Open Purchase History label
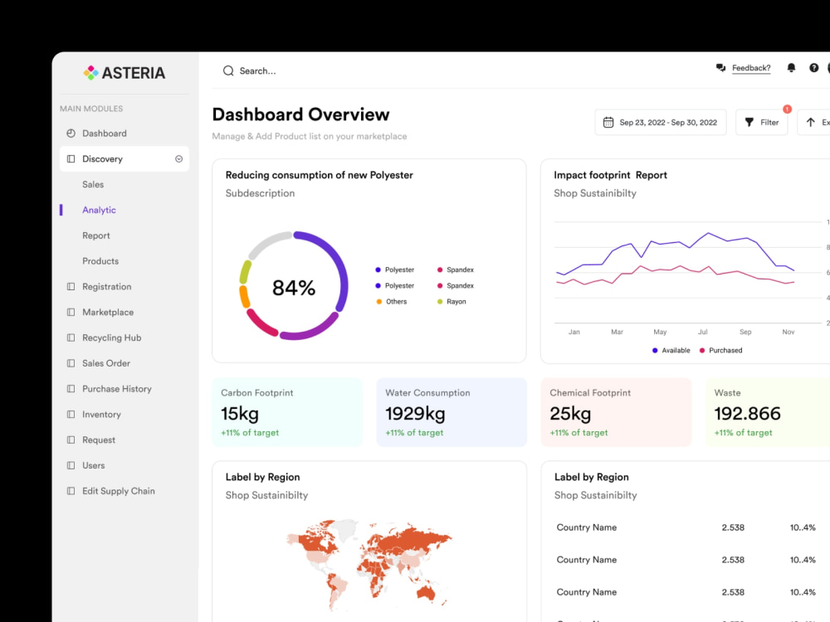 point(116,389)
